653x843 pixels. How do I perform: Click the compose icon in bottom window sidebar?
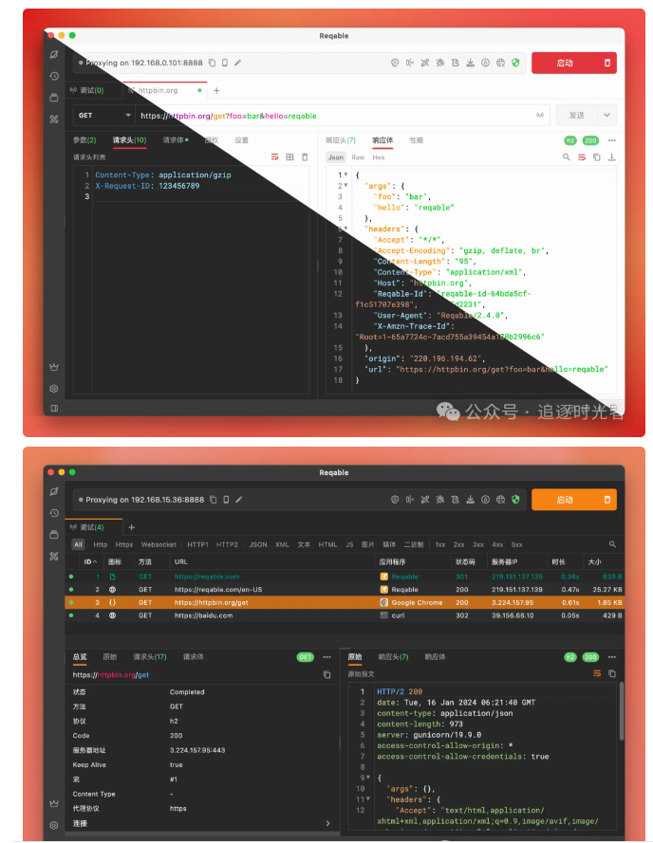[x=54, y=491]
